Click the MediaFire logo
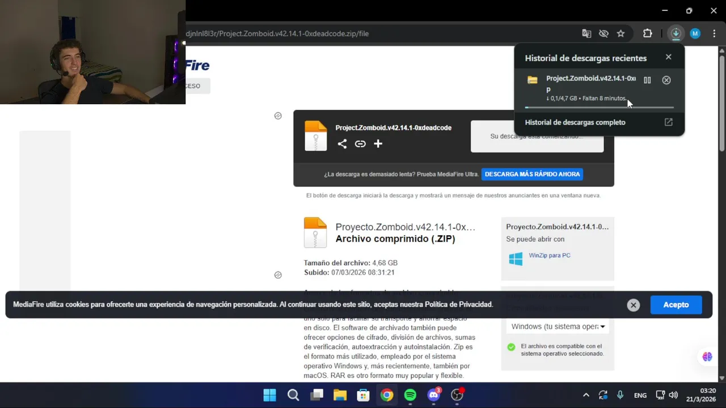Screen dimensions: 726x408 197,65
